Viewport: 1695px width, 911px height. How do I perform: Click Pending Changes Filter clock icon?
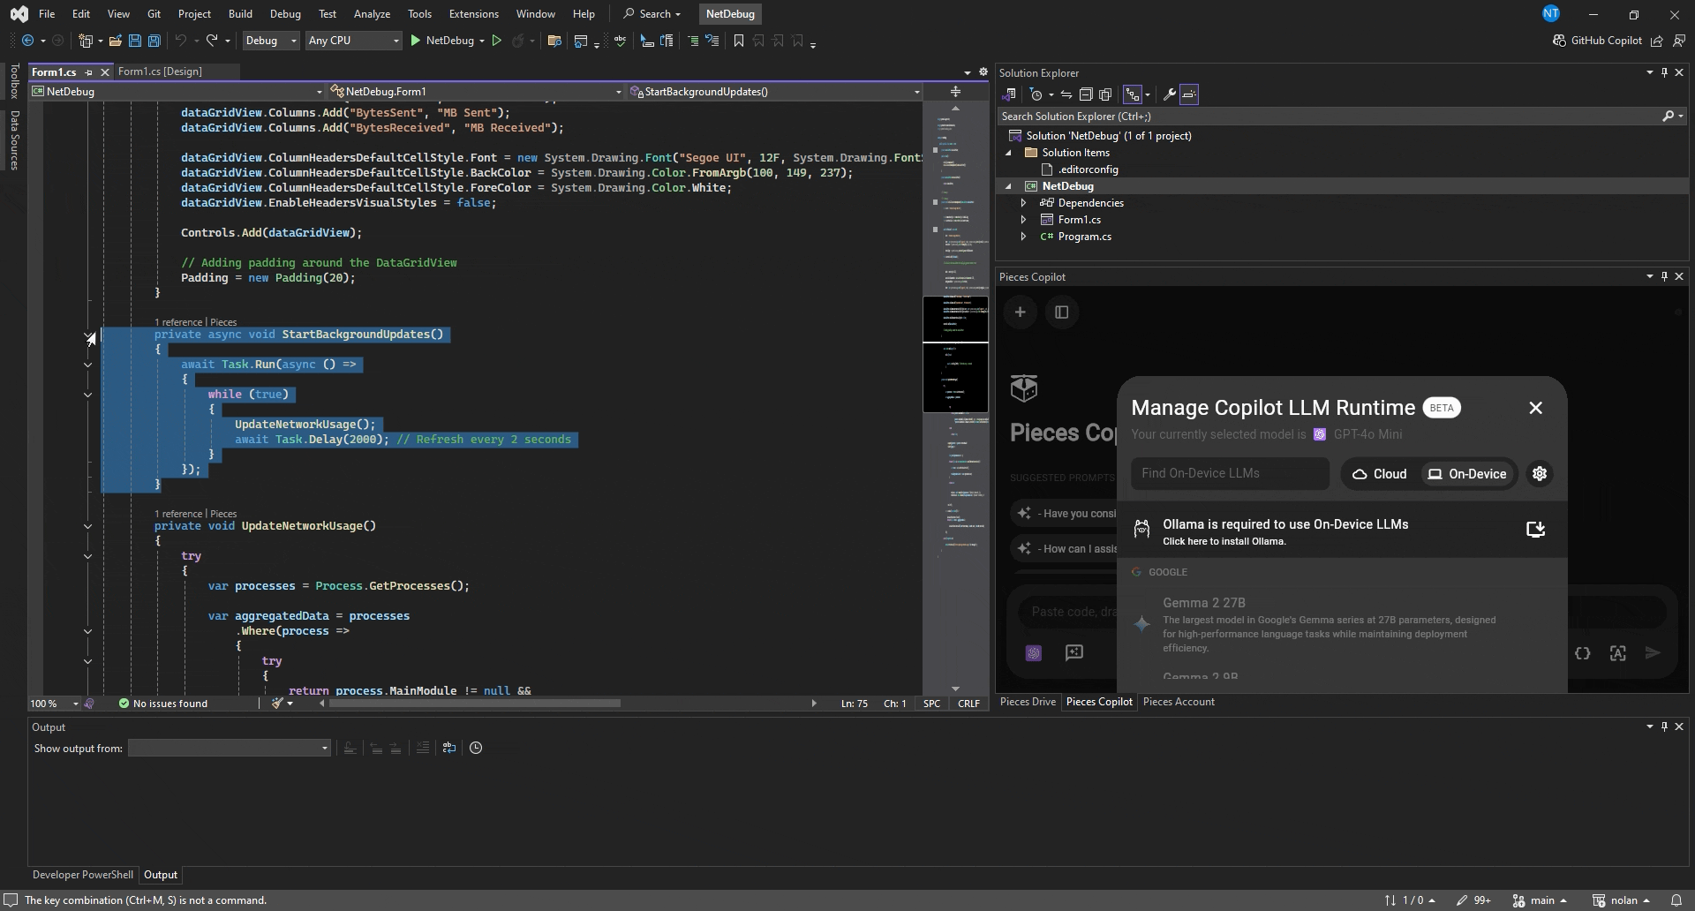pos(1036,94)
